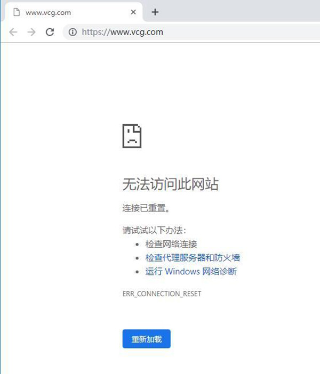Click the 请试试以下办法 text line
The image size is (320, 374).
coord(155,230)
